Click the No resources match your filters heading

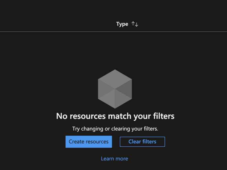point(115,116)
